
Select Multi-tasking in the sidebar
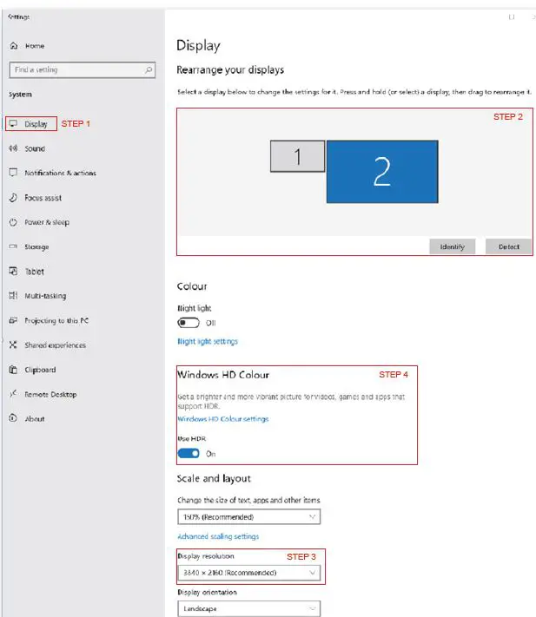(45, 296)
